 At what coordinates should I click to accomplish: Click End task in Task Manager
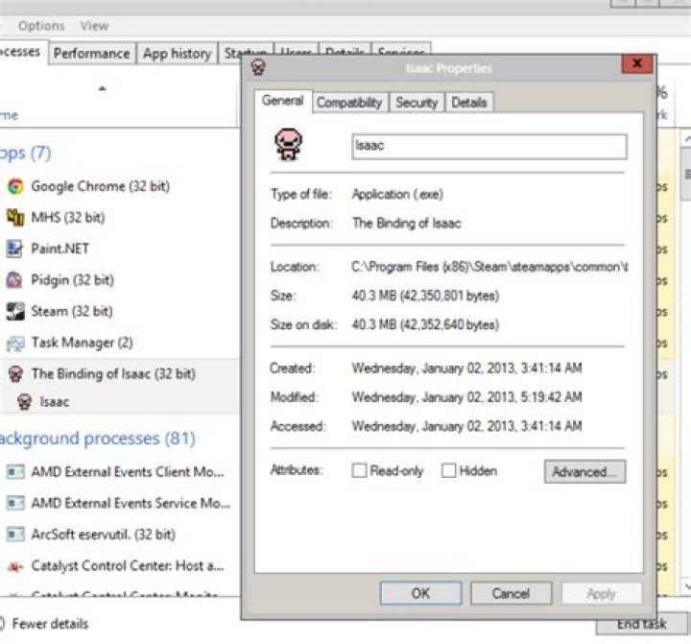[x=641, y=623]
